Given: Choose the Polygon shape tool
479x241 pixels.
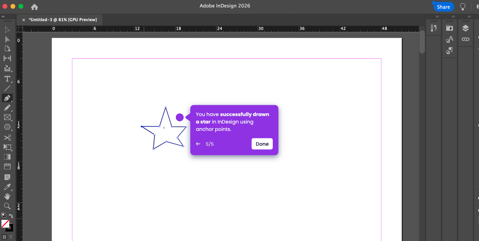Looking at the screenshot, I should click(x=7, y=127).
